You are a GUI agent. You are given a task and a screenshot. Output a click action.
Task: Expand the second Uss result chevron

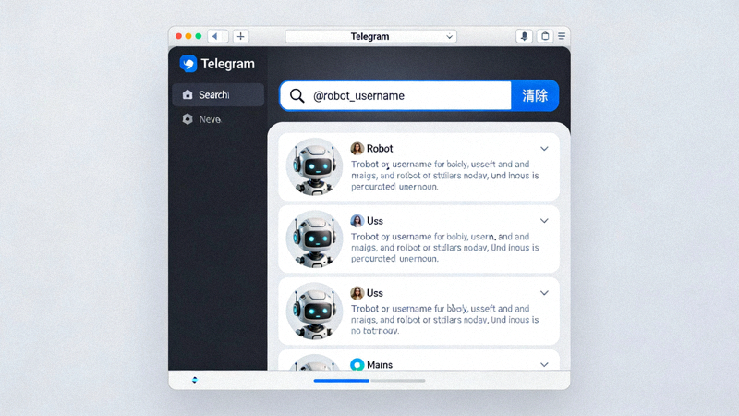(544, 293)
